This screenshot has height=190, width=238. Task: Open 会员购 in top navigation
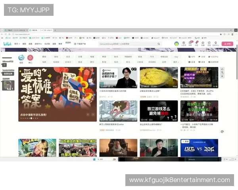47,44
